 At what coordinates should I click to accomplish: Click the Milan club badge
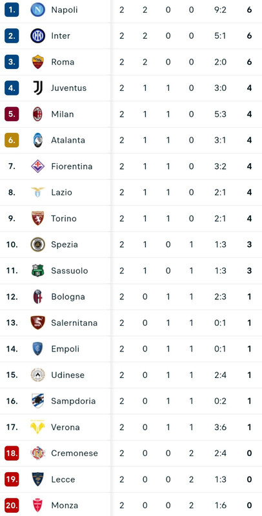[x=38, y=114]
